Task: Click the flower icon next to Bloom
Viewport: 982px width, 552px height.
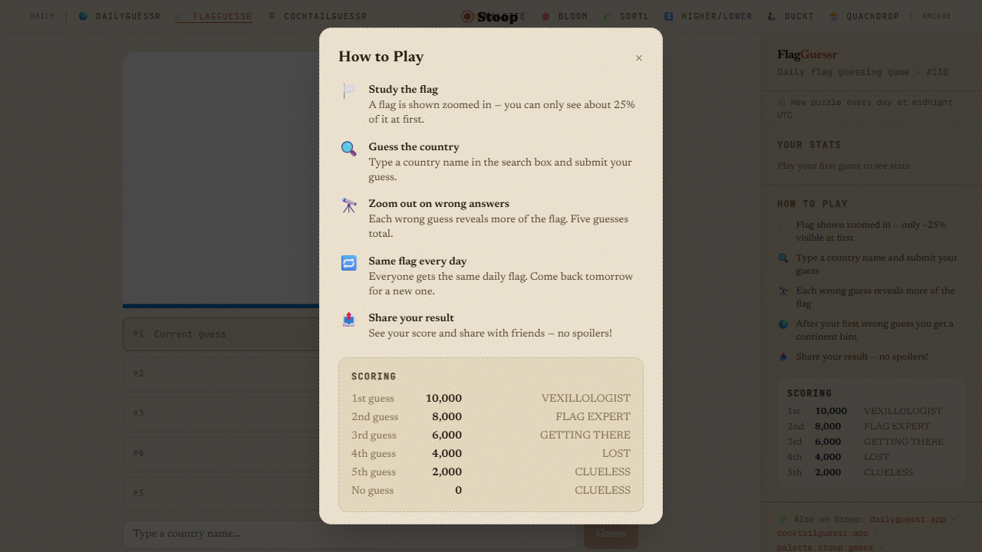Action: tap(546, 16)
